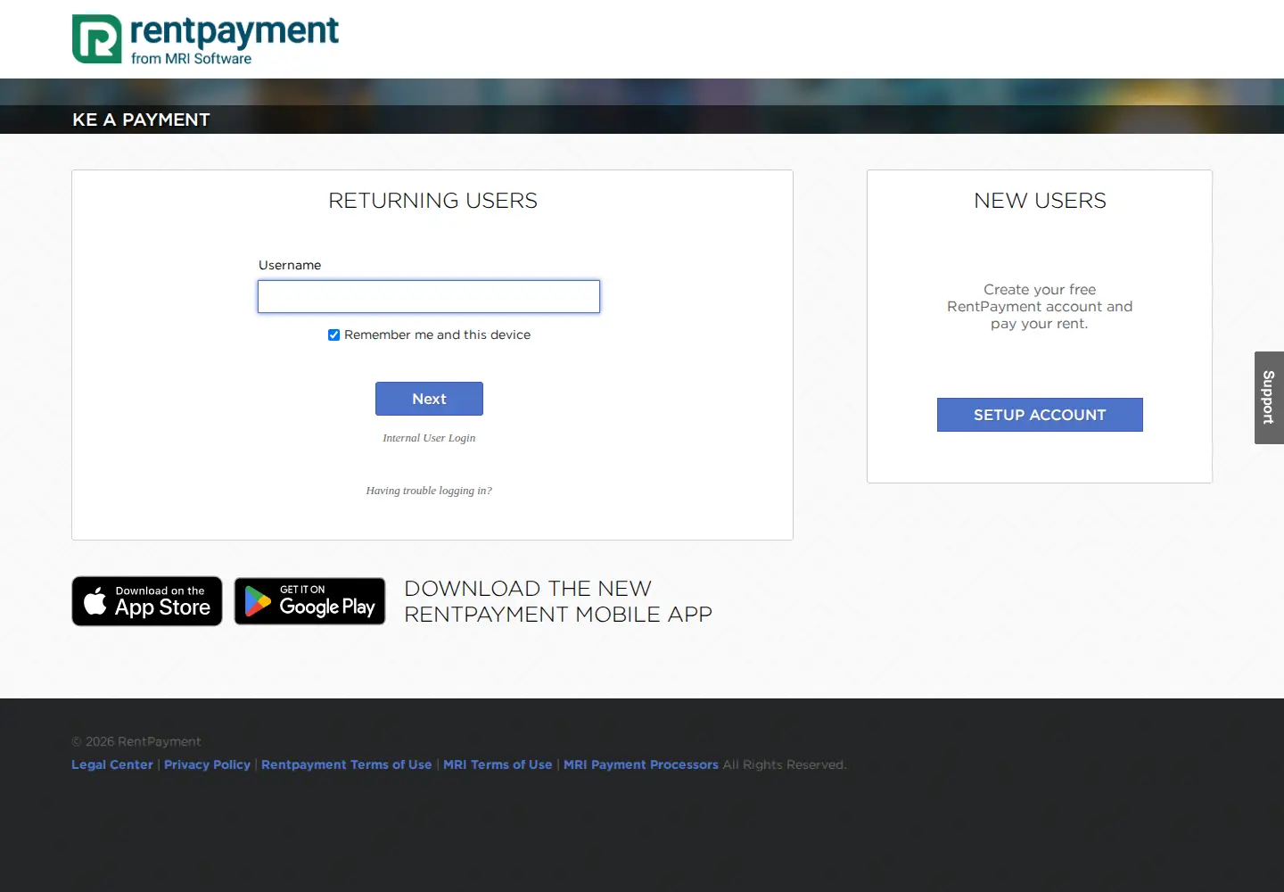Open Rentpayment Terms of Use link
1284x892 pixels.
click(x=346, y=764)
